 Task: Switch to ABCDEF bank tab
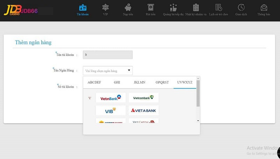pyautogui.click(x=94, y=82)
